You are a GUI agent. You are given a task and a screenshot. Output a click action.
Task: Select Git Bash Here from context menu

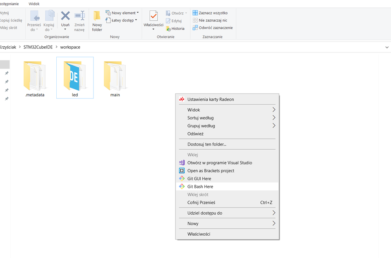pyautogui.click(x=200, y=186)
